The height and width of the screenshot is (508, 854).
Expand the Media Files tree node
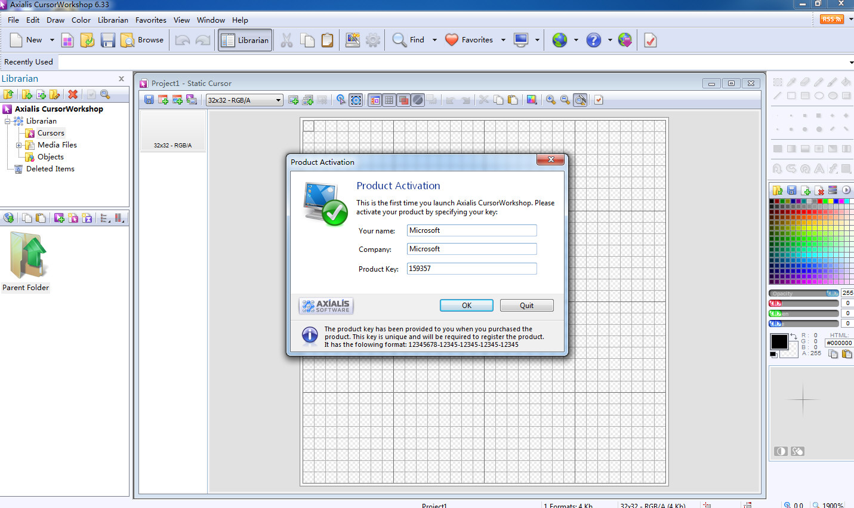(19, 145)
